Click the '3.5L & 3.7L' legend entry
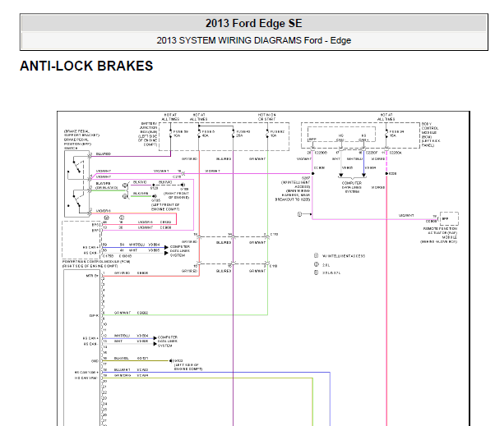 (x=331, y=273)
